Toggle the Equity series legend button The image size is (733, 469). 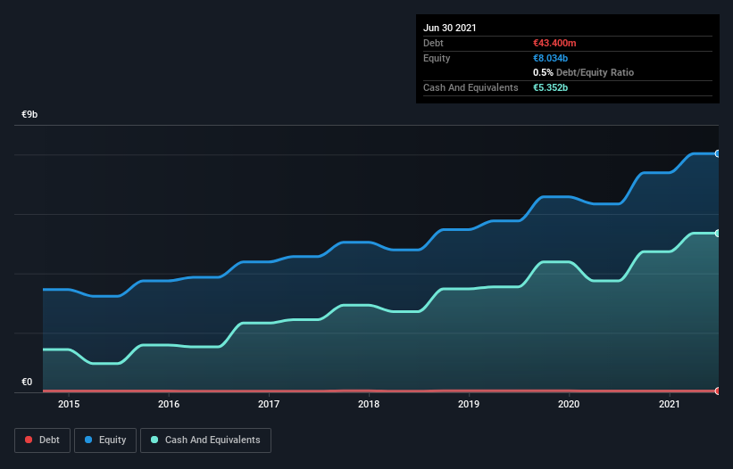105,440
